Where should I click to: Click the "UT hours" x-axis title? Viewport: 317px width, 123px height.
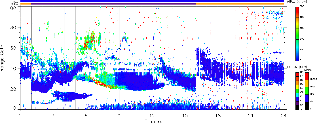click(152, 121)
